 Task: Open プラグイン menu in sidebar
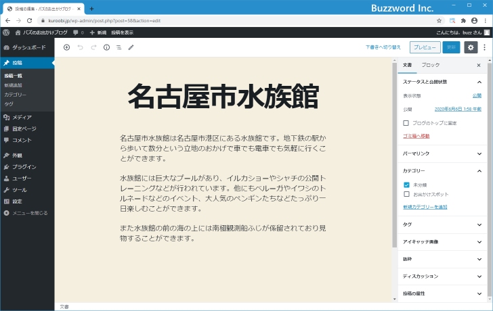pyautogui.click(x=27, y=166)
